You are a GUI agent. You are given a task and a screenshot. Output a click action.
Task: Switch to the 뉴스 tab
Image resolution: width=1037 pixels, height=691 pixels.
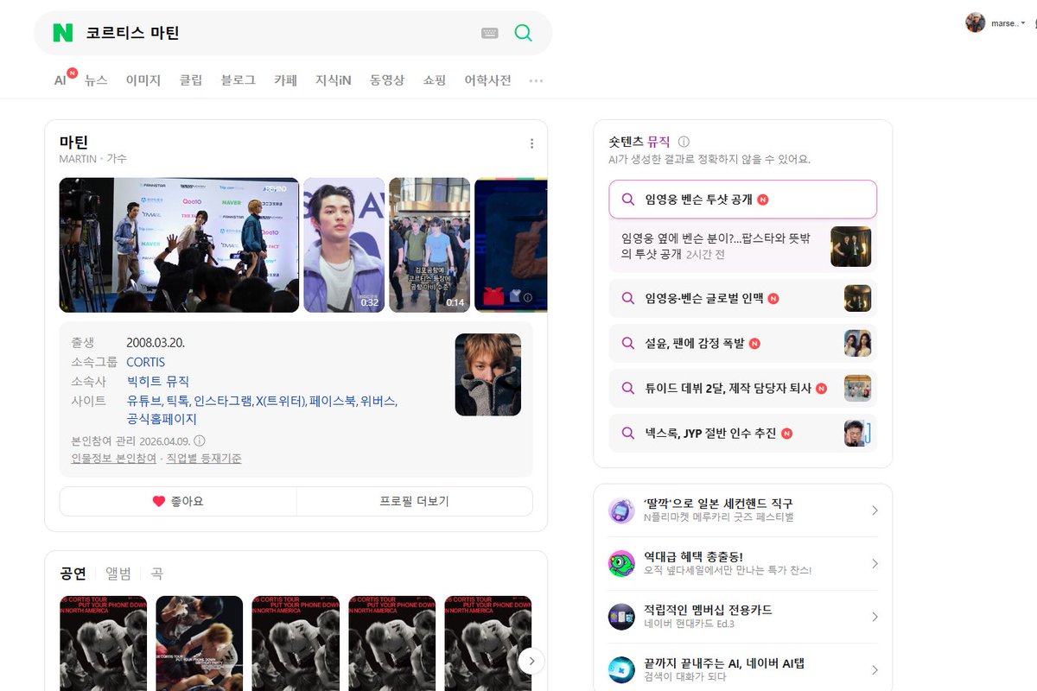96,80
